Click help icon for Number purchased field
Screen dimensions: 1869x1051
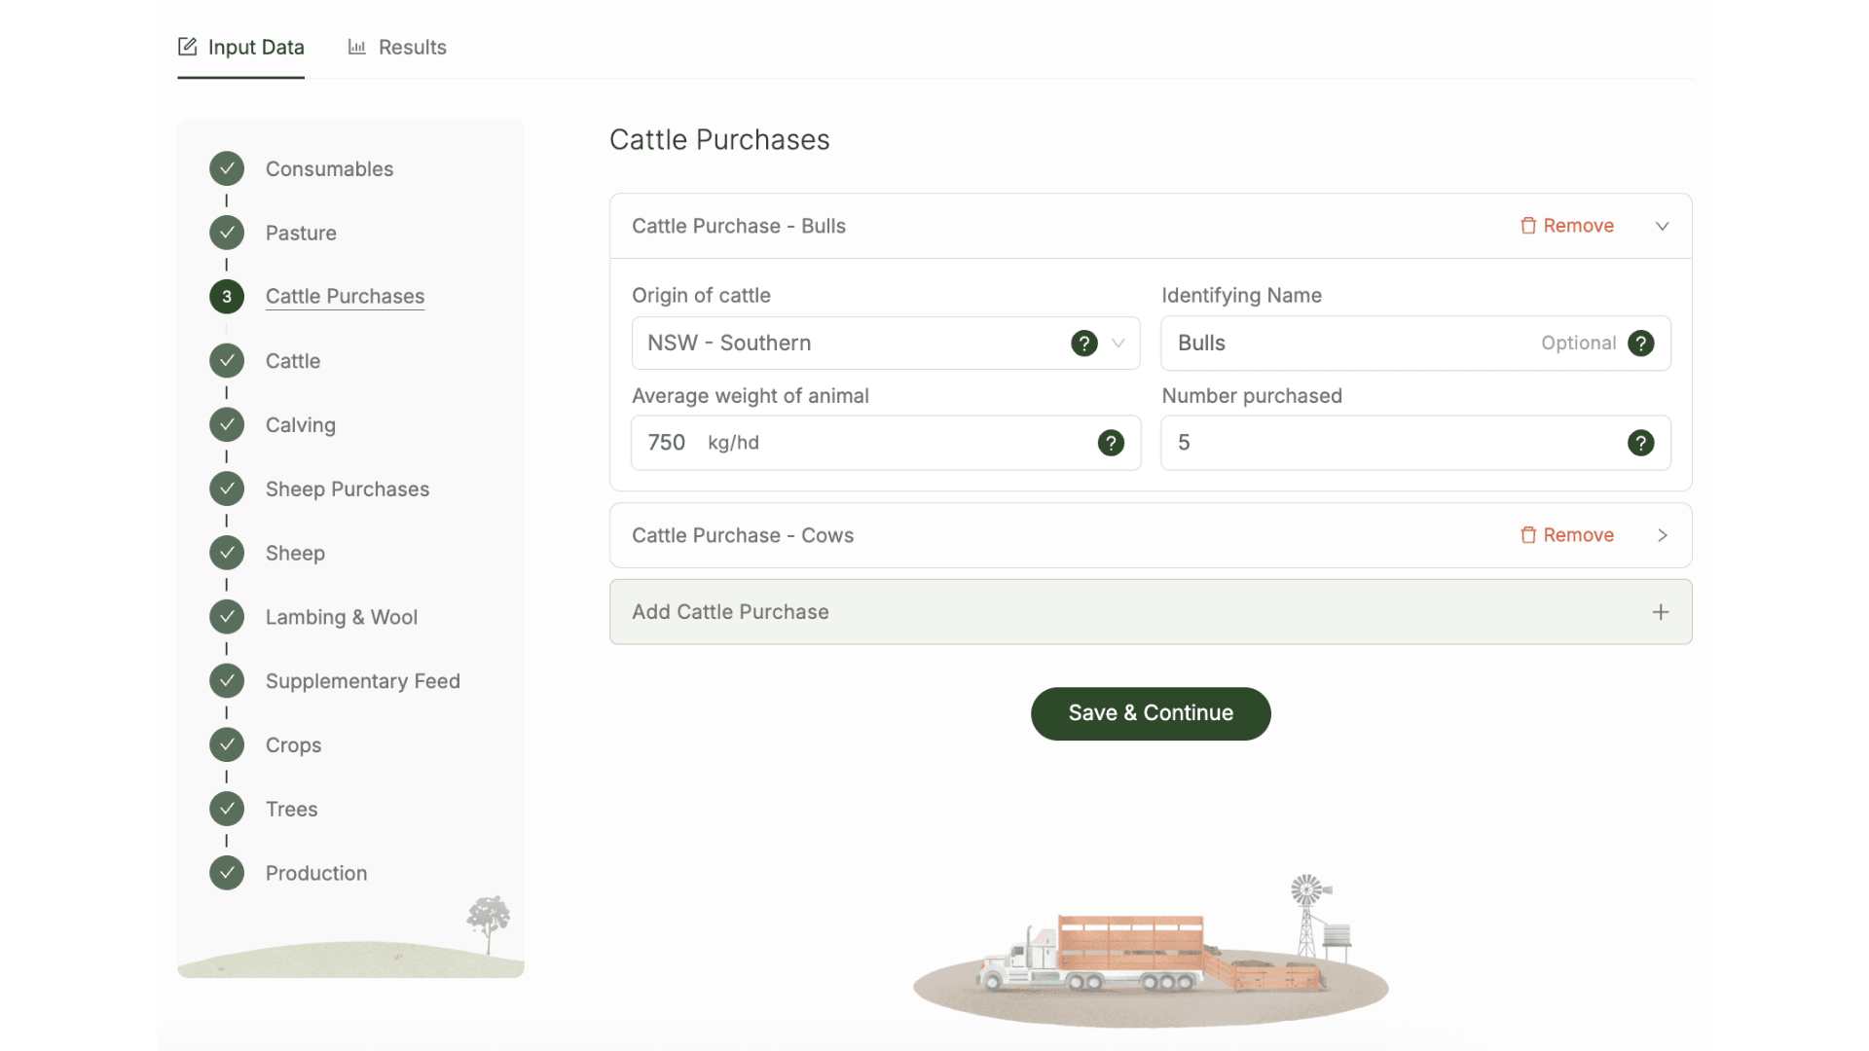coord(1640,443)
